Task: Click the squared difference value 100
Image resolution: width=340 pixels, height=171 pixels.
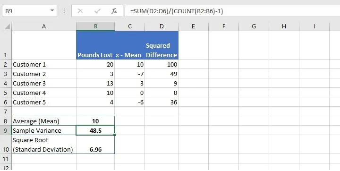Action: [x=161, y=64]
